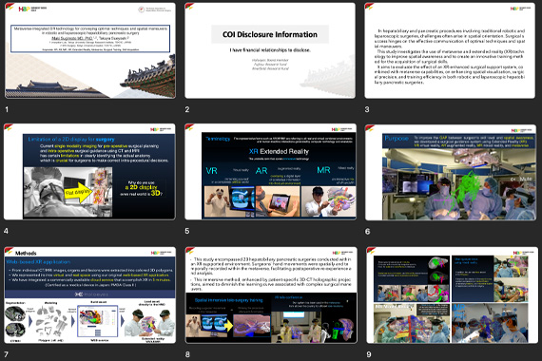
Task: Click the yellow 'Flat display' arrow on slide 4
Action: tap(79, 192)
